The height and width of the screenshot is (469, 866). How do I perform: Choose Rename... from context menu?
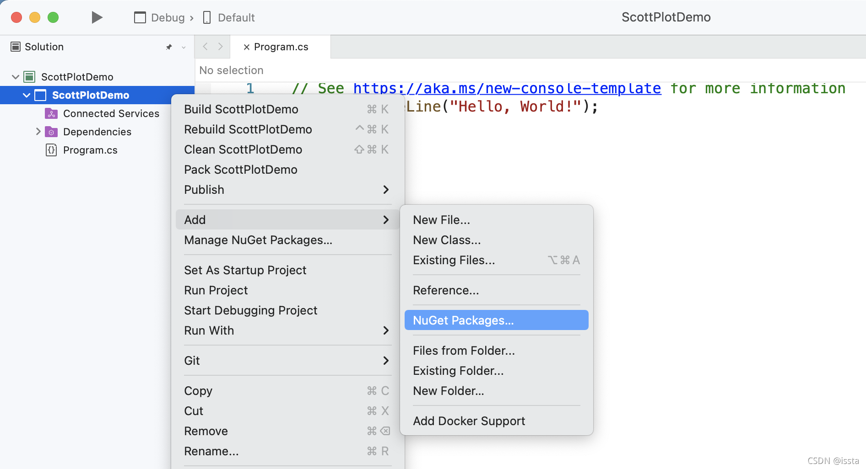[x=287, y=451]
